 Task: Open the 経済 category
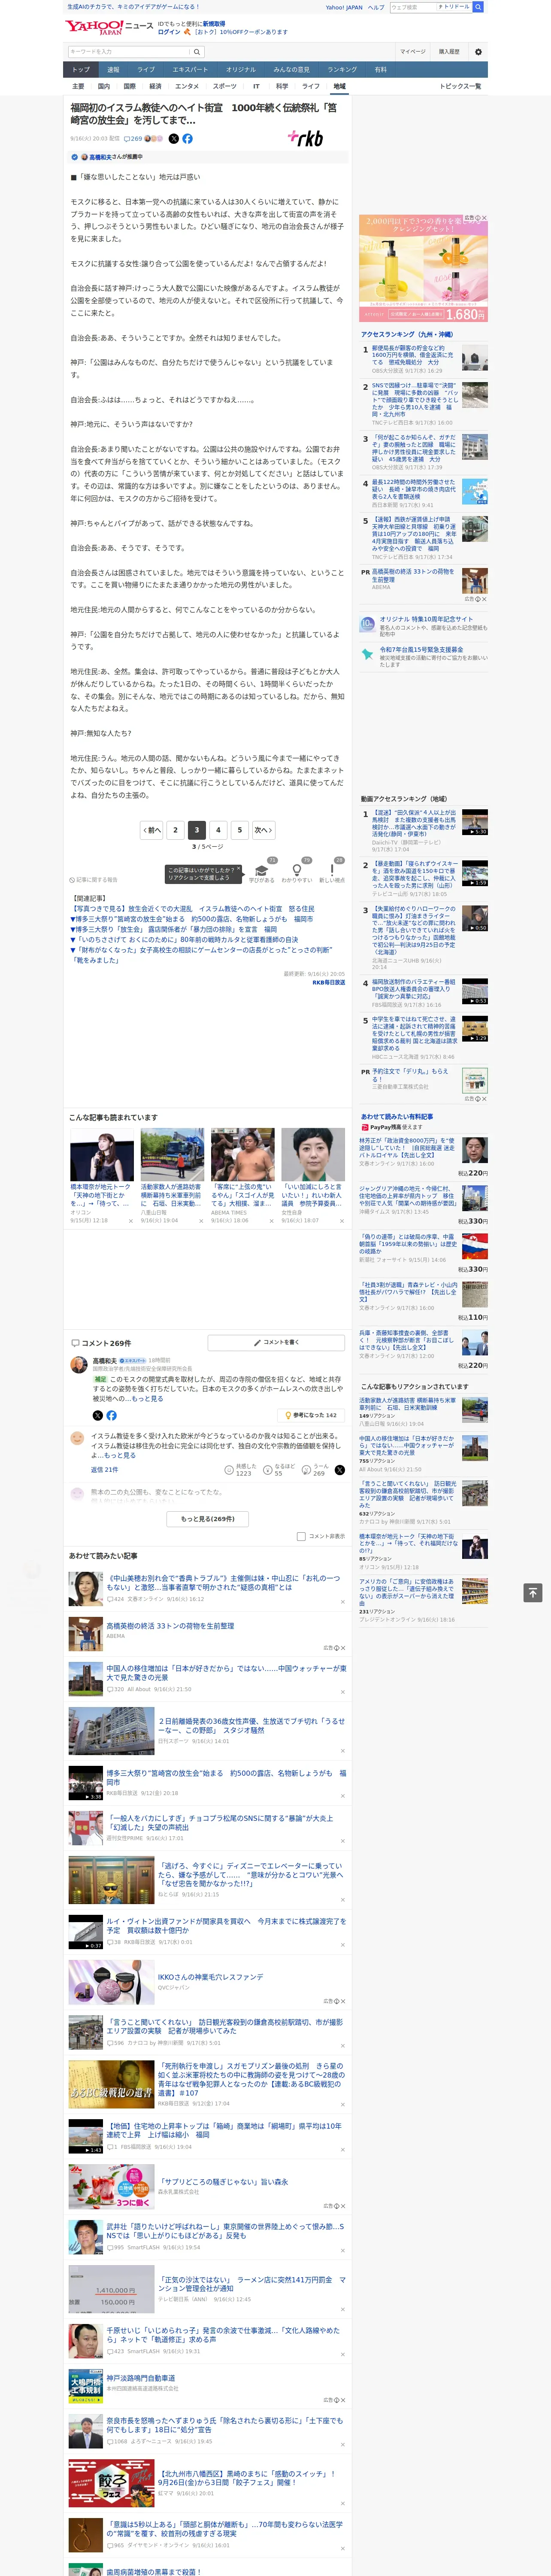click(x=155, y=86)
